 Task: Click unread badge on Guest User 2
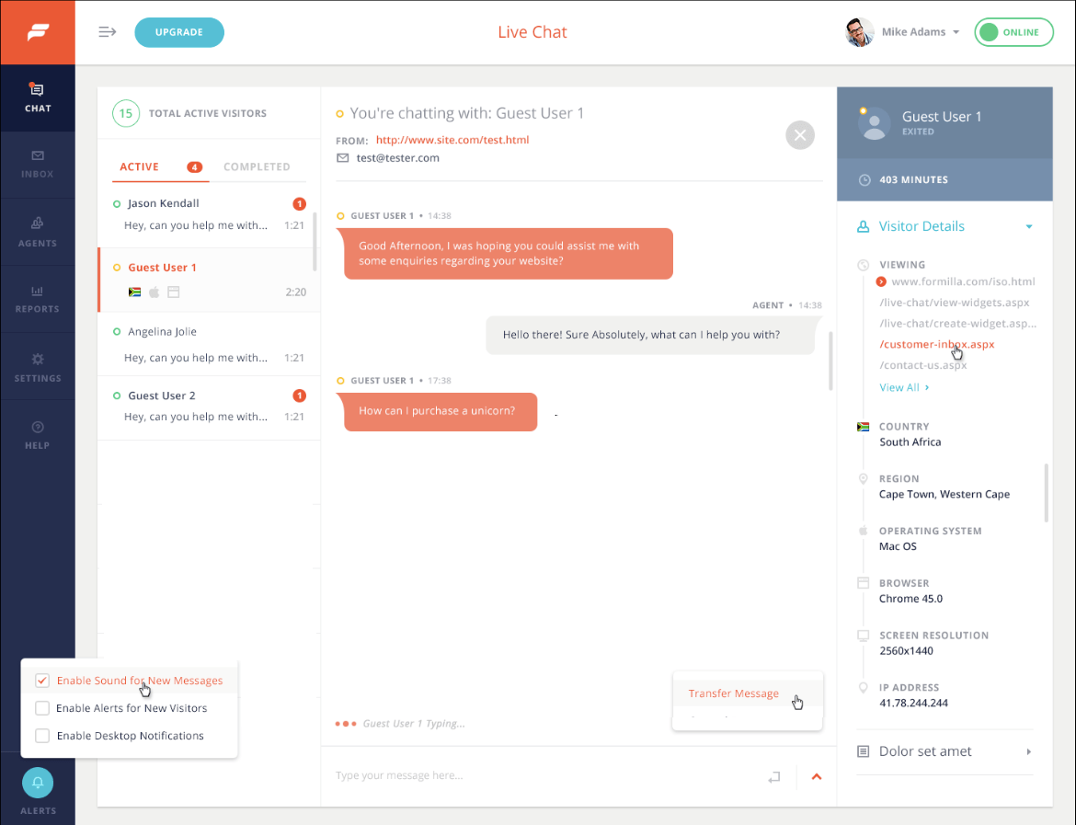(x=299, y=395)
